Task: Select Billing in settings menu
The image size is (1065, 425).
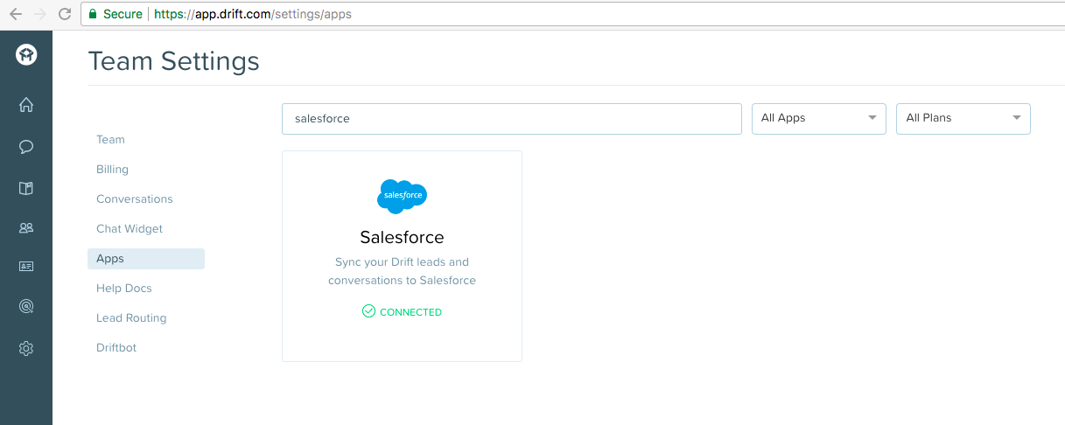Action: pyautogui.click(x=112, y=169)
